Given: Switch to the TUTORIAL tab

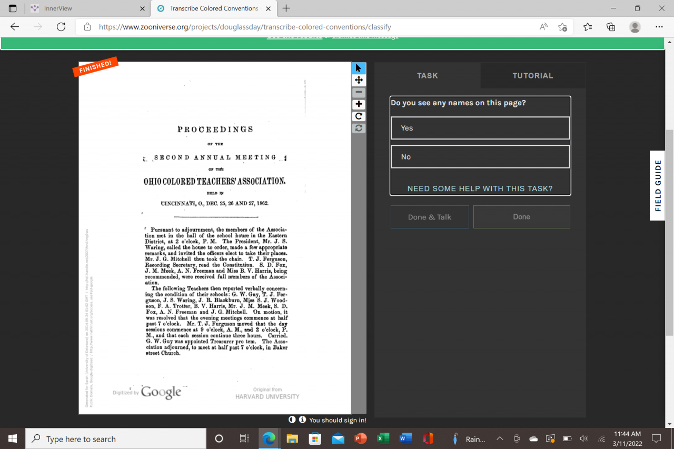Looking at the screenshot, I should [533, 75].
